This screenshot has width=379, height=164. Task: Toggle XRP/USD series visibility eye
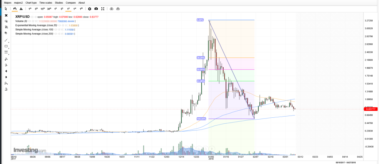tap(32, 17)
